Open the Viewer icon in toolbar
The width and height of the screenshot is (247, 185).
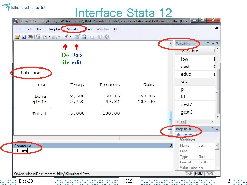click(45, 37)
